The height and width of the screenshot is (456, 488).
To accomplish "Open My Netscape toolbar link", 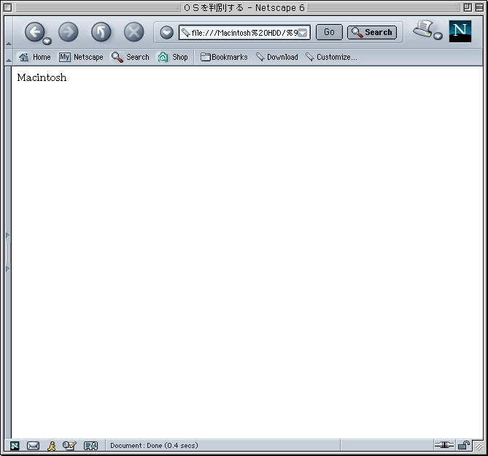I will [x=81, y=57].
